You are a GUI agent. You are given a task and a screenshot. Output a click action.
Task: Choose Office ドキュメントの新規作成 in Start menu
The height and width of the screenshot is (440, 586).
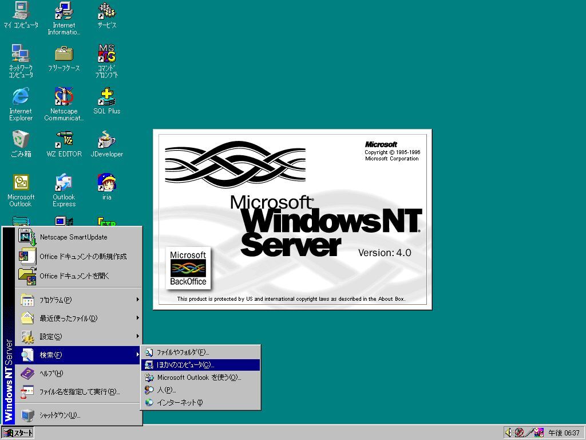[x=78, y=256]
